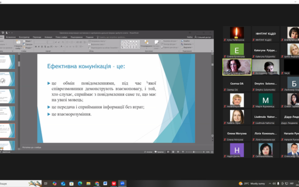
Task: Open Word from the taskbar
Action: tap(105, 184)
